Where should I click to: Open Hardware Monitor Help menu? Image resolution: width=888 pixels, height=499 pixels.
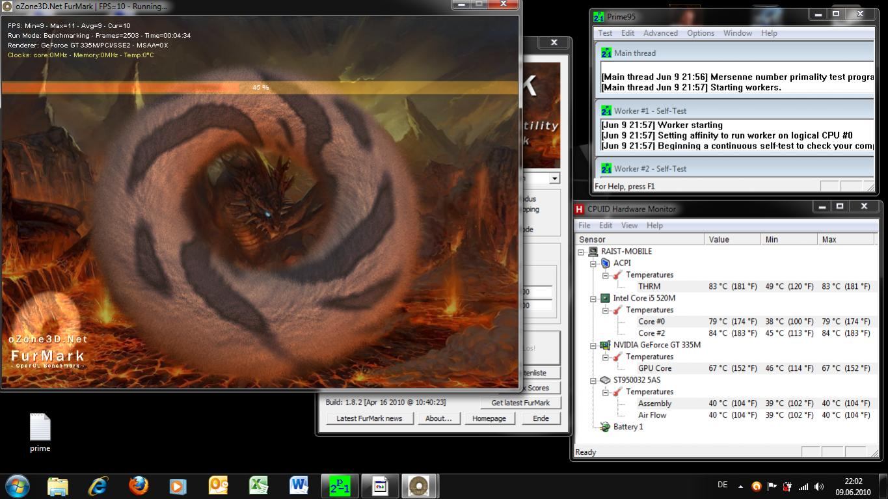(x=654, y=225)
